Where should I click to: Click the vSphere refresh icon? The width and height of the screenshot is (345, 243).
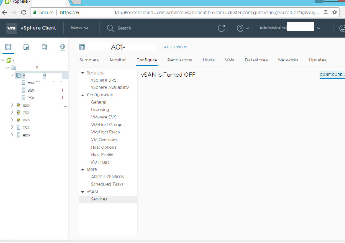click(222, 28)
